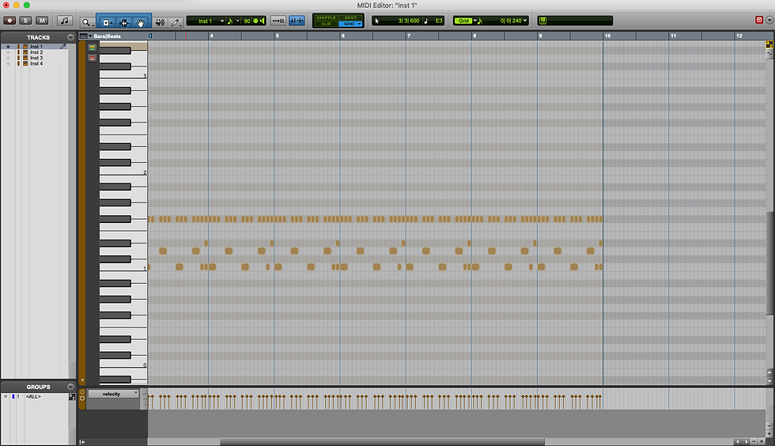Click the blue timeline selection start marker
Viewport: 775px width, 446px height.
click(150, 36)
